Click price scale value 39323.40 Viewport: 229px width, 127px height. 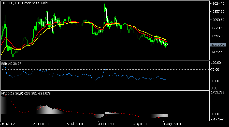coord(218,28)
